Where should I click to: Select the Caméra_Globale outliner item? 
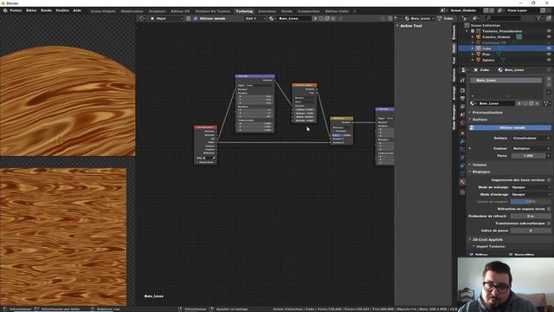496,36
